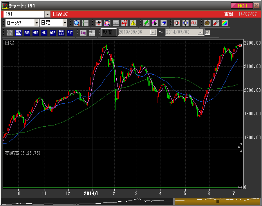Click the pink HOT button
The height and width of the screenshot is (206, 262).
coord(242,5)
